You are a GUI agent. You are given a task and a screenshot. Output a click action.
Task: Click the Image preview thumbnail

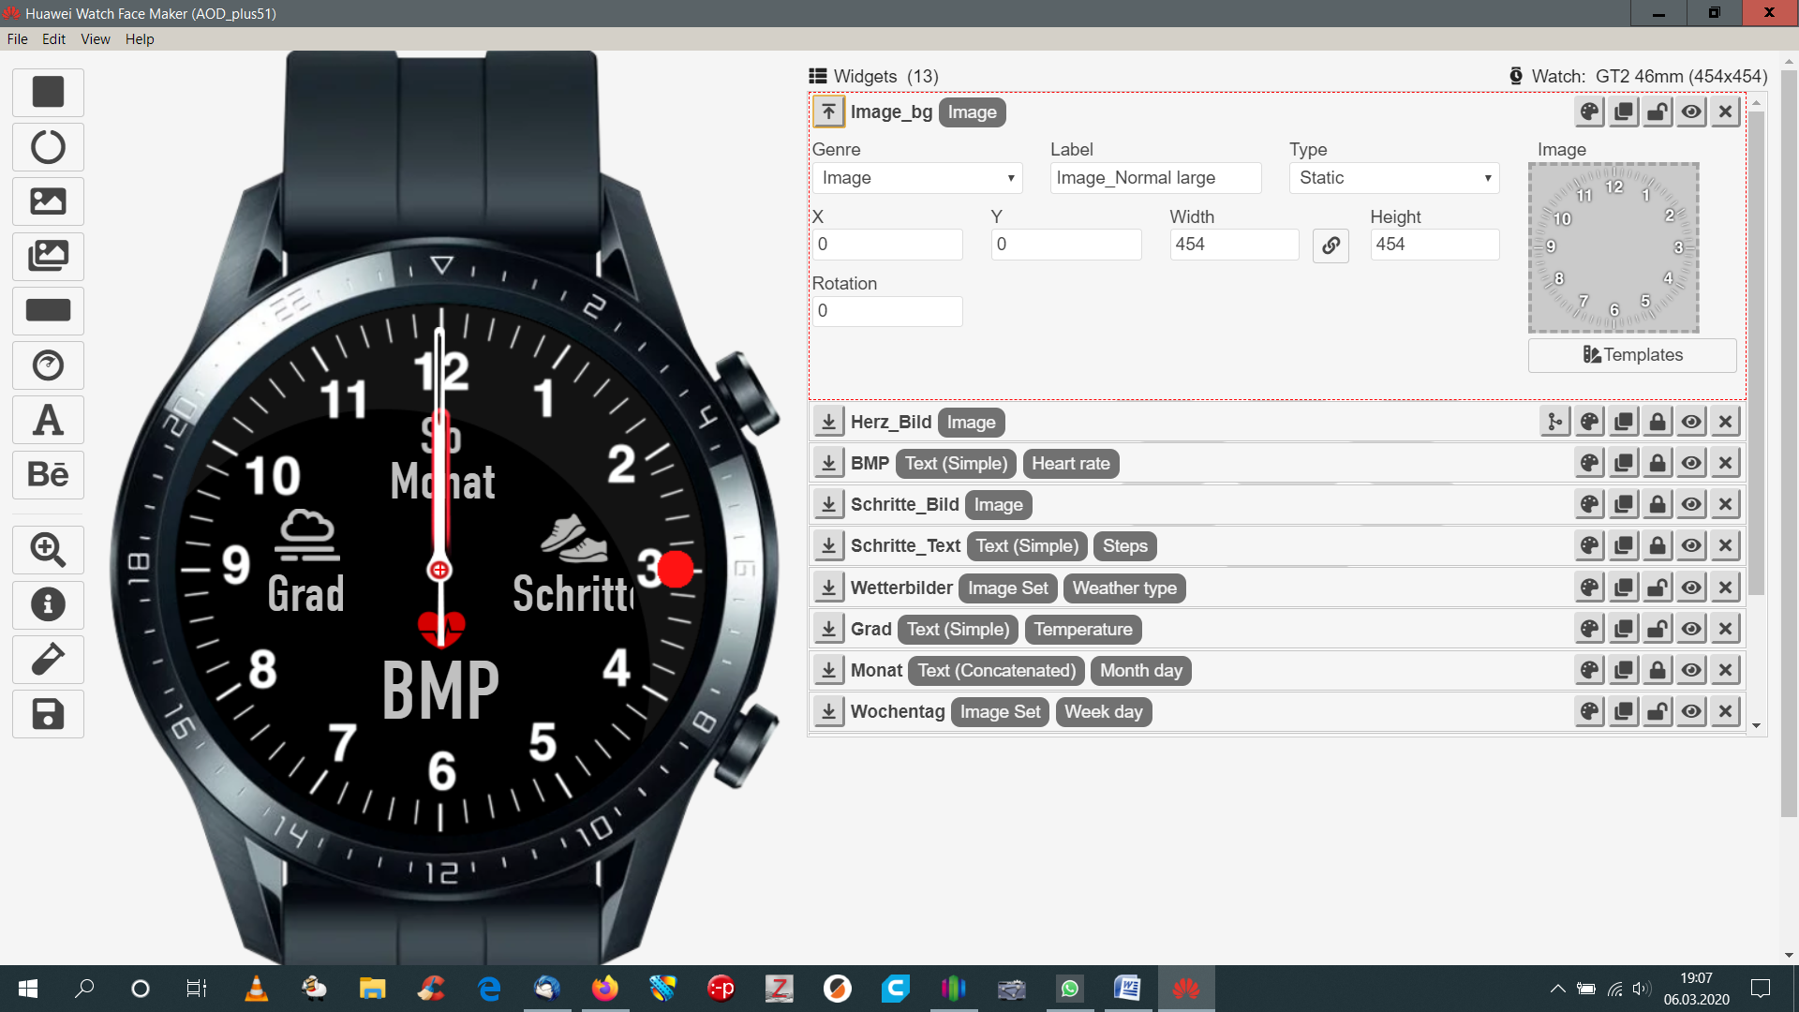pyautogui.click(x=1613, y=247)
